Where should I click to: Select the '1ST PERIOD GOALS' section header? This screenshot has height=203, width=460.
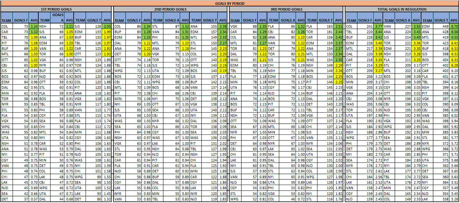point(56,8)
